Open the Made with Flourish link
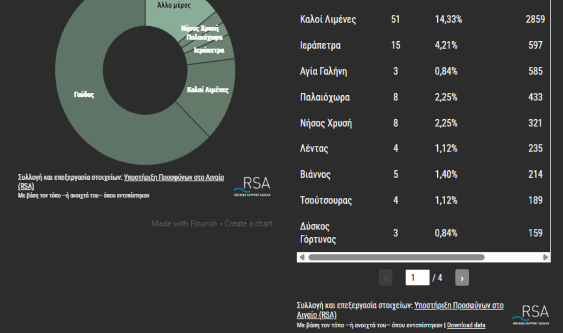The image size is (563, 333). click(x=184, y=224)
